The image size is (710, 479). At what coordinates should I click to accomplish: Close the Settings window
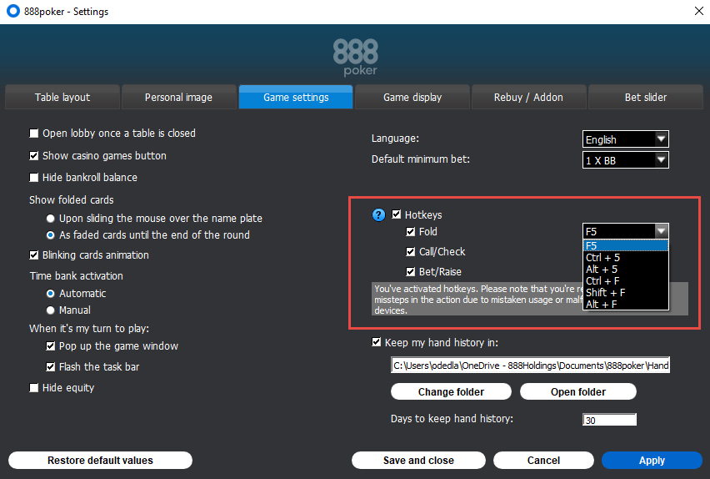click(697, 12)
